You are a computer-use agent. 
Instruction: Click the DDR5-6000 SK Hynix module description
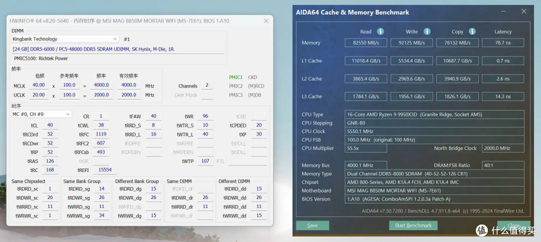point(93,49)
